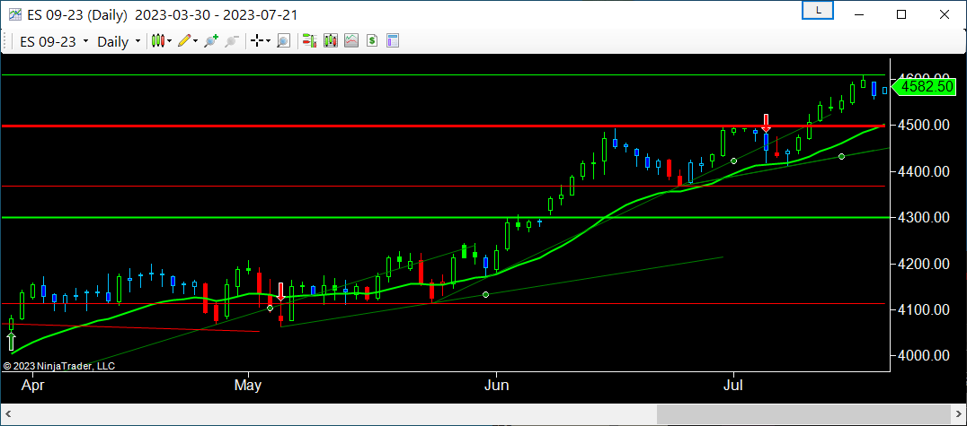This screenshot has height=426, width=967.
Task: Click the red down arrow marker in May
Action: (280, 291)
